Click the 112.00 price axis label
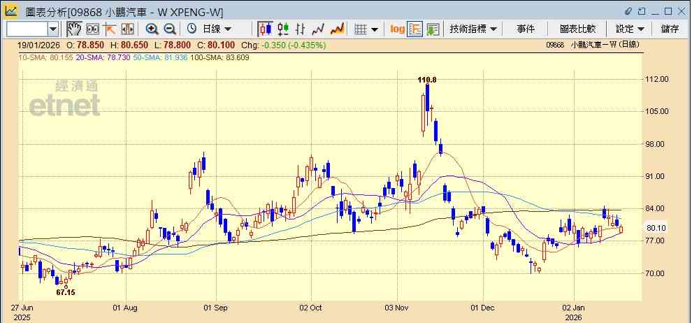Viewport: 692px width, 323px height. click(656, 79)
